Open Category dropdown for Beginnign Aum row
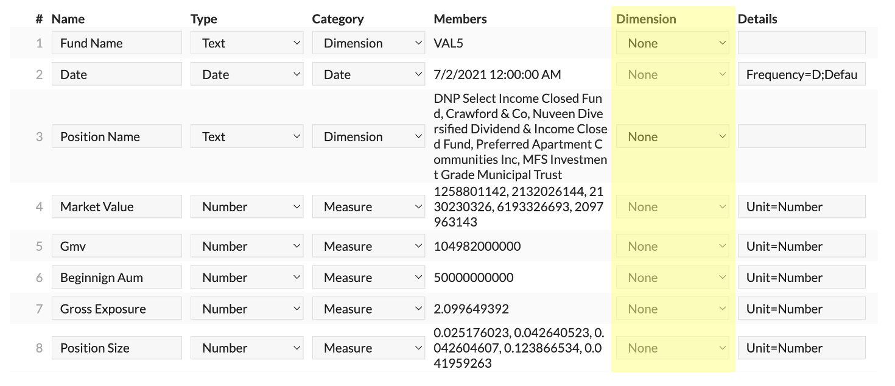The width and height of the screenshot is (895, 386). pos(368,277)
